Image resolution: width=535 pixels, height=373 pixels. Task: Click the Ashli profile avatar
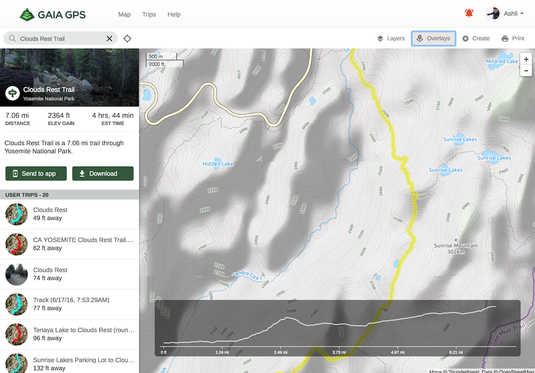(x=493, y=13)
